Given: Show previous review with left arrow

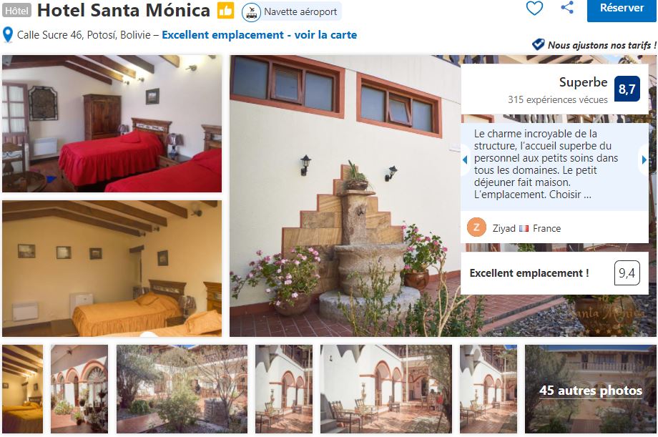Looking at the screenshot, I should click(x=465, y=159).
